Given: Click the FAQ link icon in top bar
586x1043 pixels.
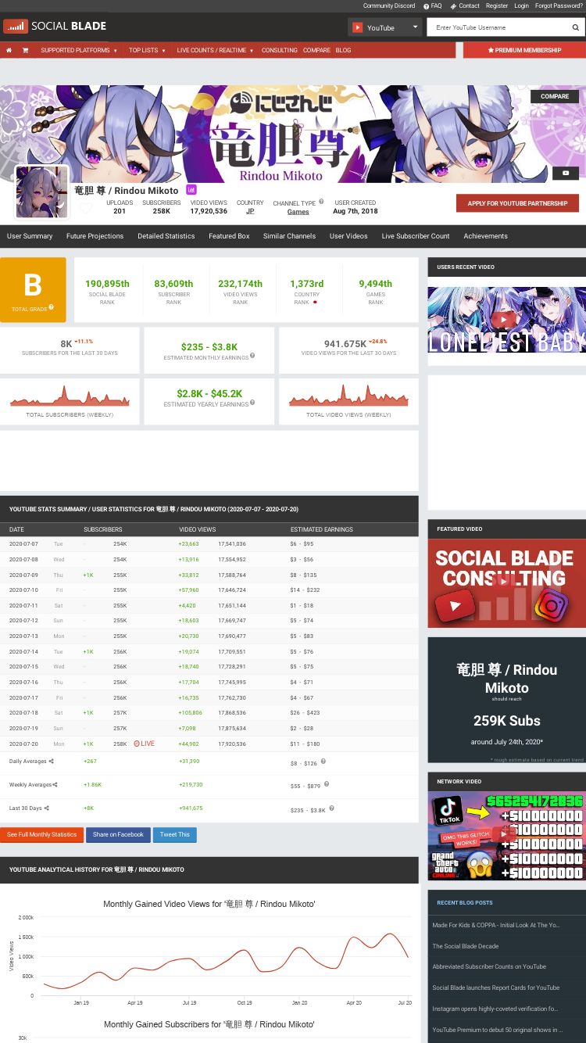Looking at the screenshot, I should (427, 5).
